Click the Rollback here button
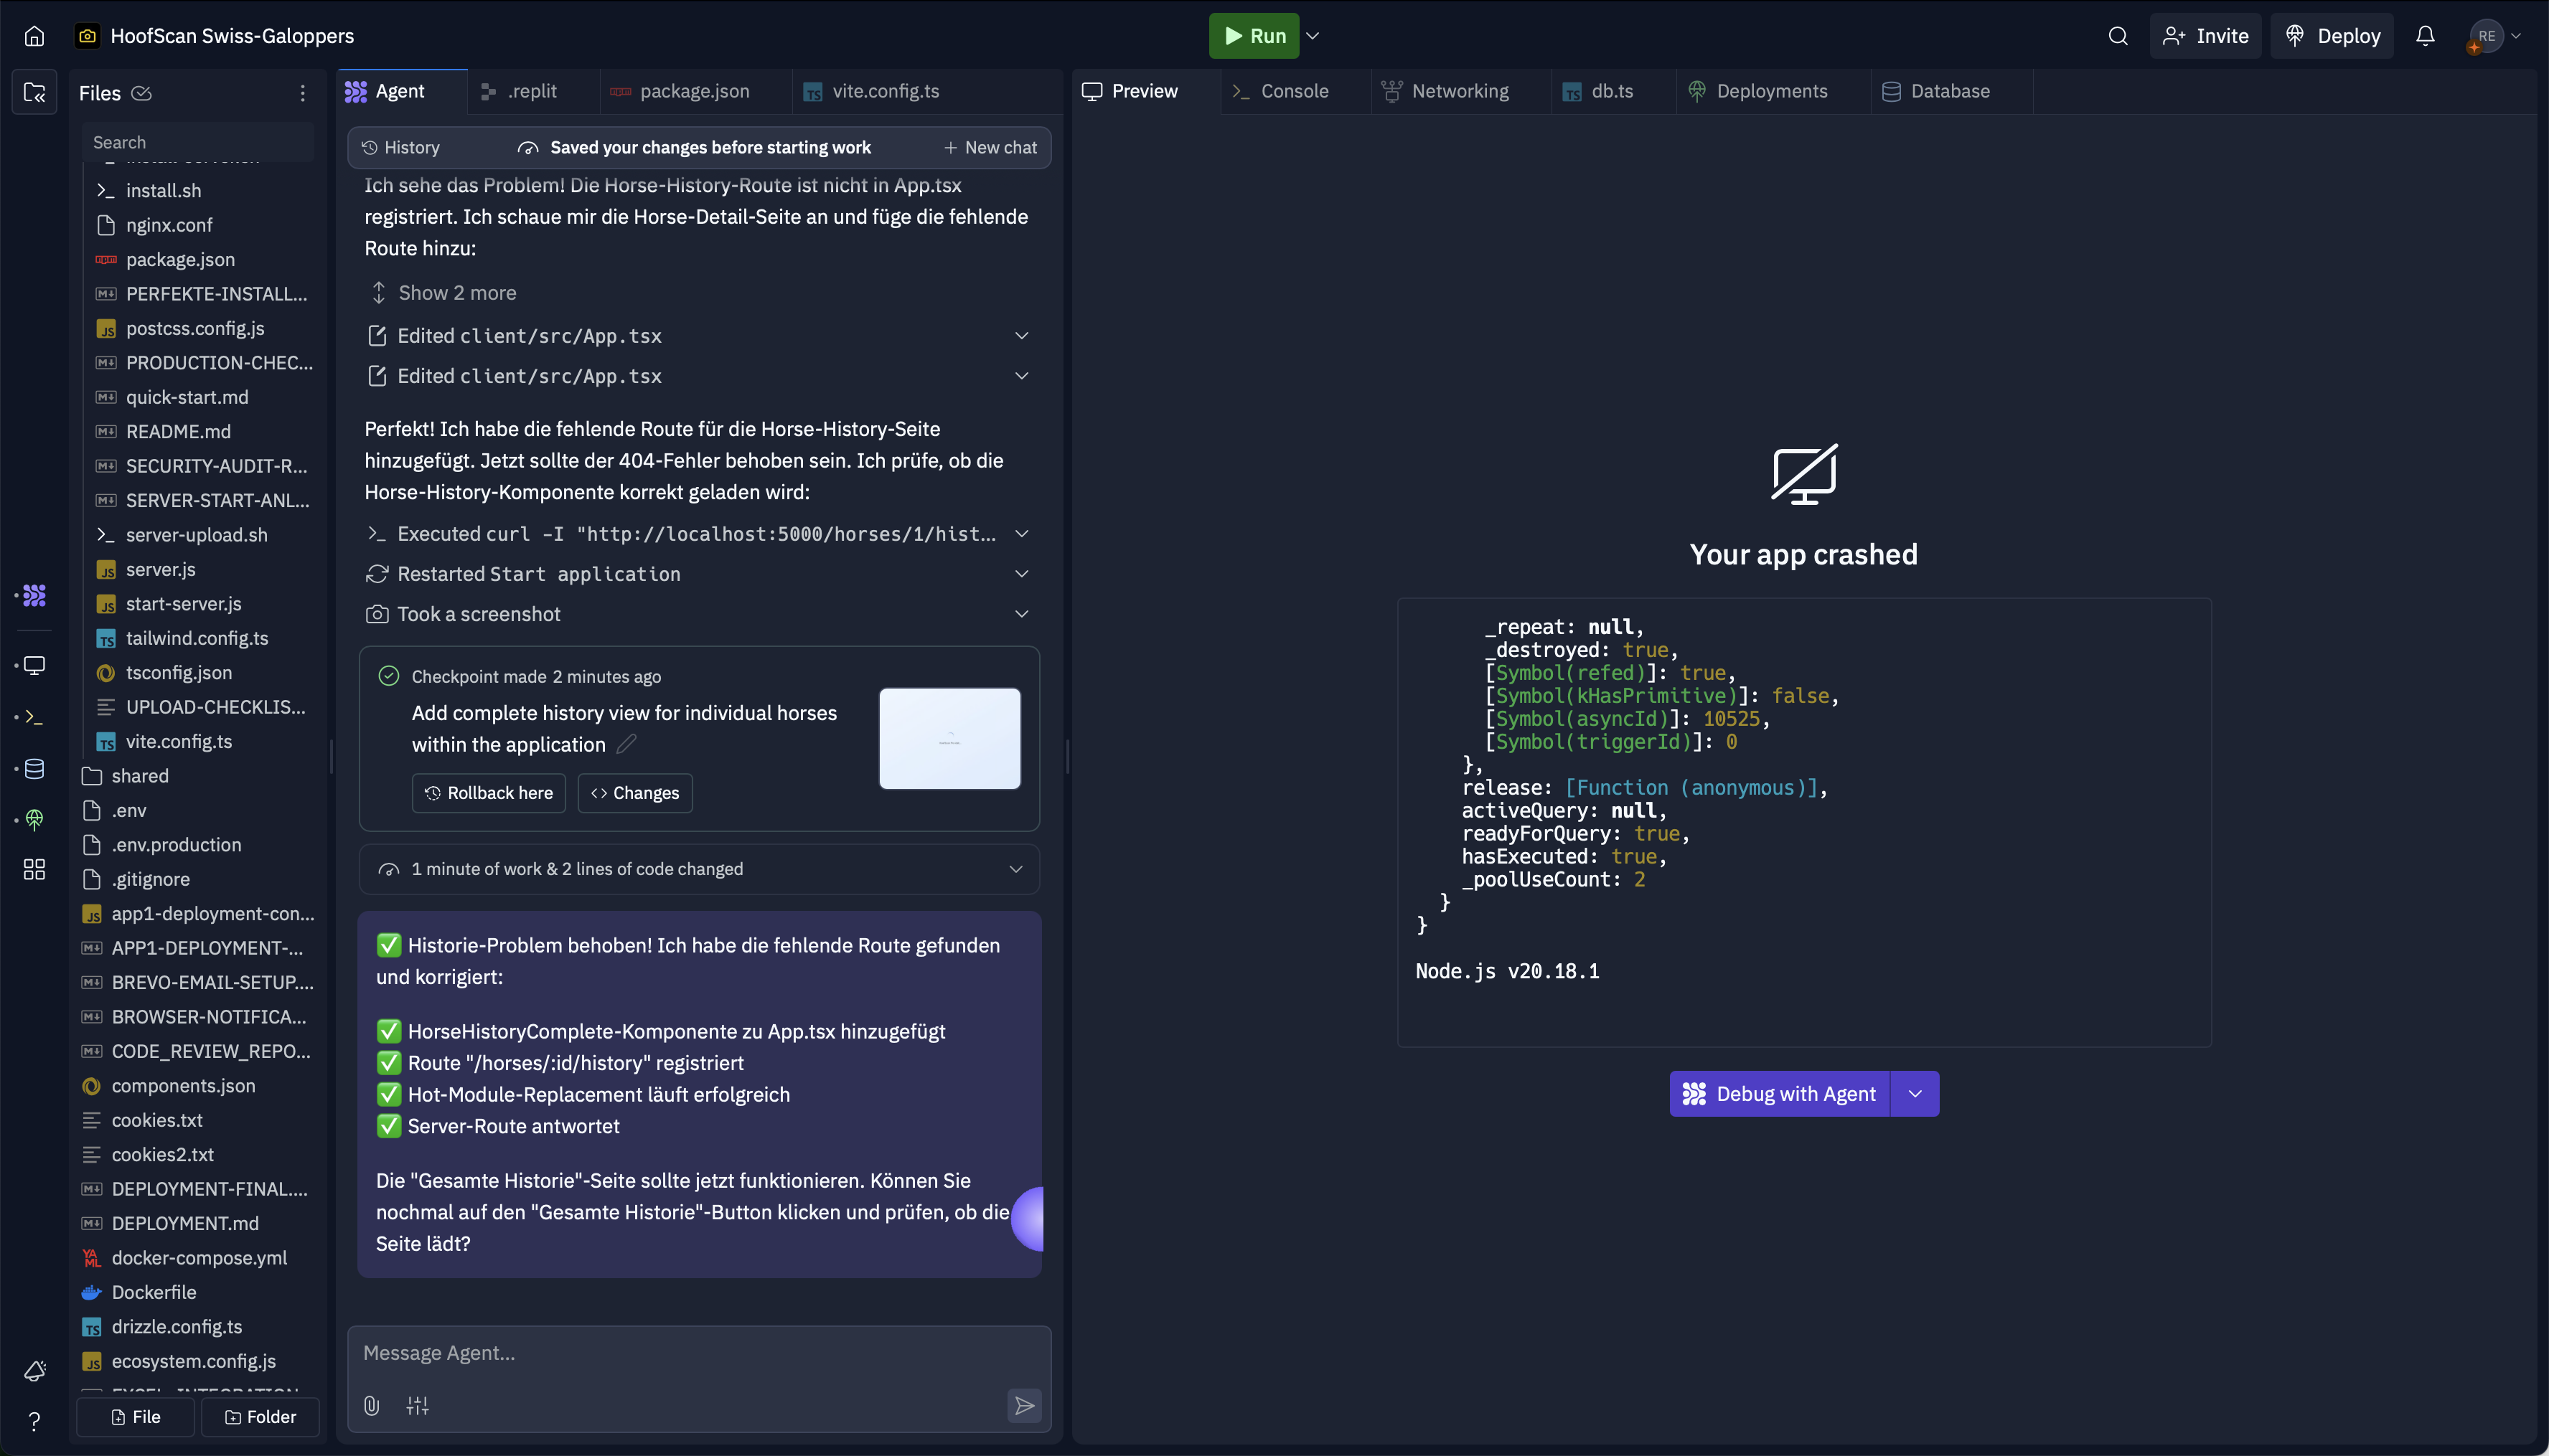This screenshot has height=1456, width=2549. (x=488, y=793)
